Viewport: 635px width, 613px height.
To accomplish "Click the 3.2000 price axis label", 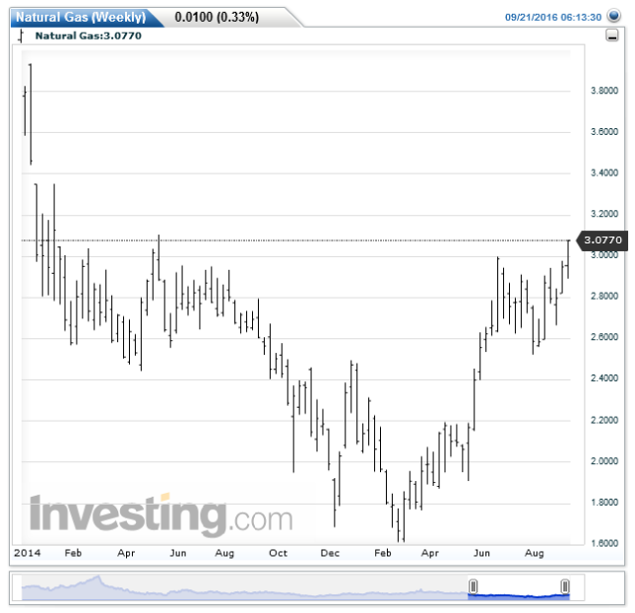I will (x=604, y=214).
